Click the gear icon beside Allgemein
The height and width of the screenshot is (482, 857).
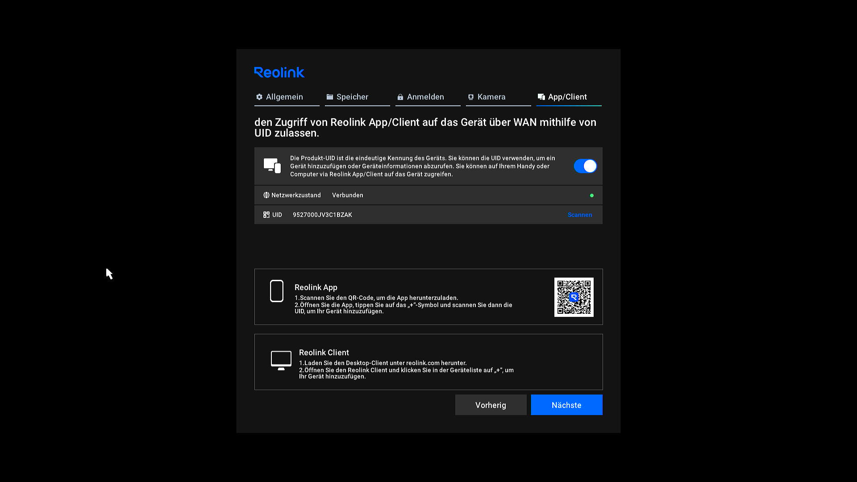tap(259, 97)
